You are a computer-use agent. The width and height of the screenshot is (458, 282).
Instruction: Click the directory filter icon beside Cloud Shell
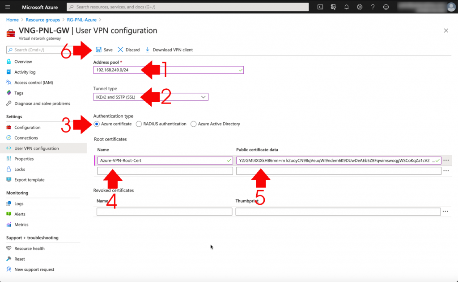pyautogui.click(x=333, y=7)
